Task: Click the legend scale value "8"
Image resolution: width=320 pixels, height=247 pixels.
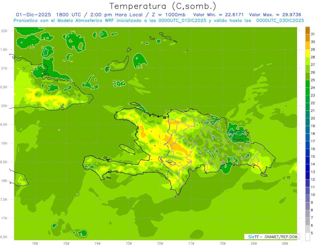Action: (312, 210)
